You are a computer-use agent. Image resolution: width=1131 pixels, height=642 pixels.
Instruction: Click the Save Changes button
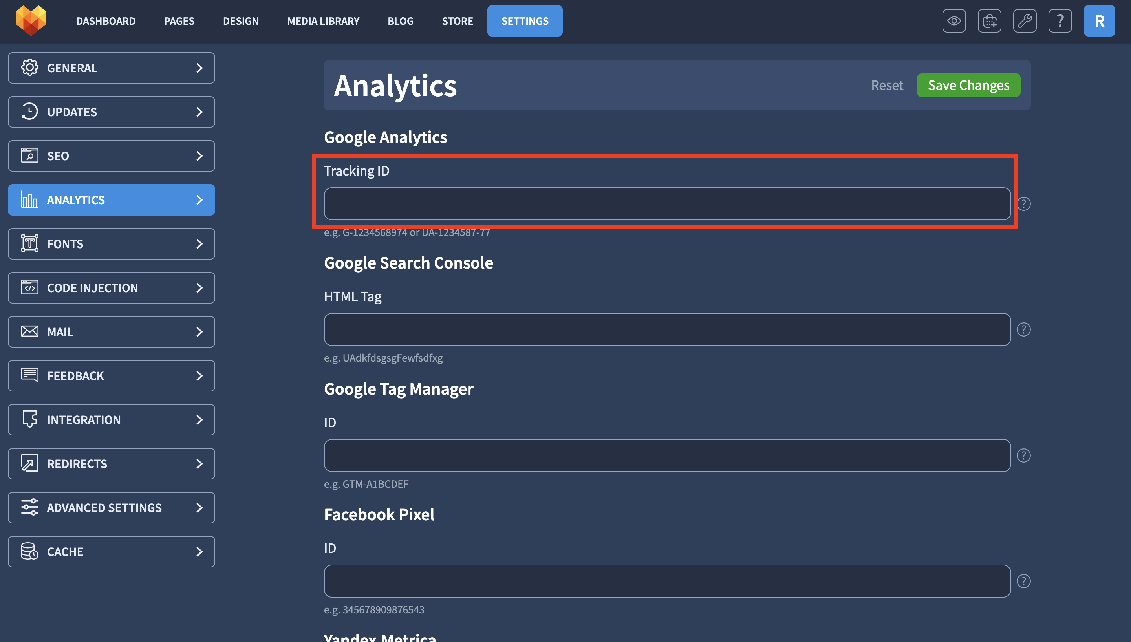(x=968, y=85)
